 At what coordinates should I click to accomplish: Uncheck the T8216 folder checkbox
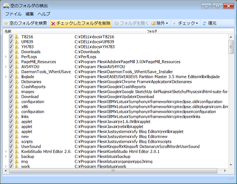(11, 37)
